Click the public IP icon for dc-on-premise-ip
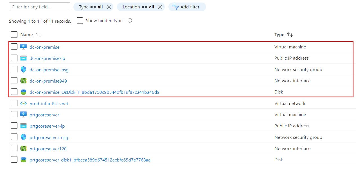Viewport: 356px width, 171px height. click(23, 58)
